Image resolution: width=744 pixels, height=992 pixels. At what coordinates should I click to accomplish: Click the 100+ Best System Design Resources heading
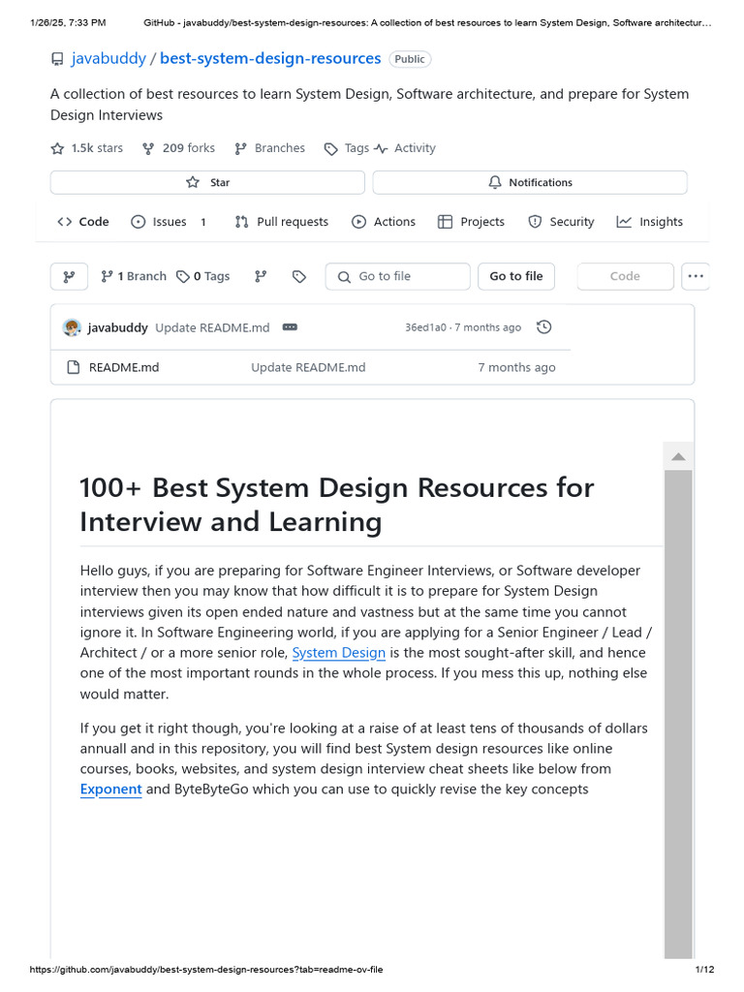coord(336,505)
